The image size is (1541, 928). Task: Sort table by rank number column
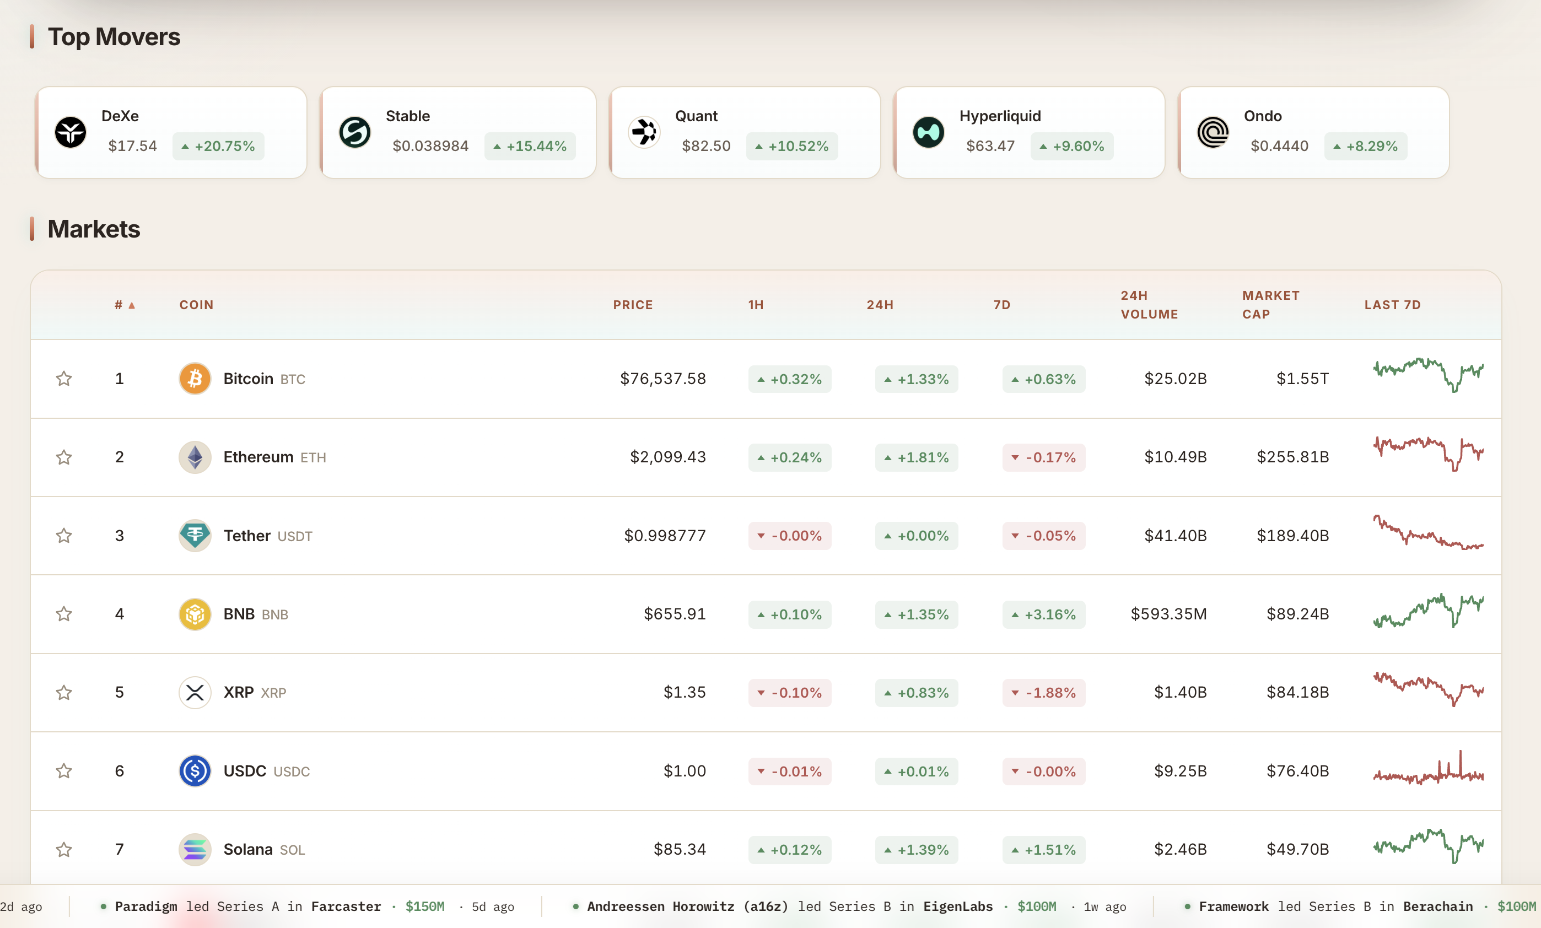[x=125, y=305]
